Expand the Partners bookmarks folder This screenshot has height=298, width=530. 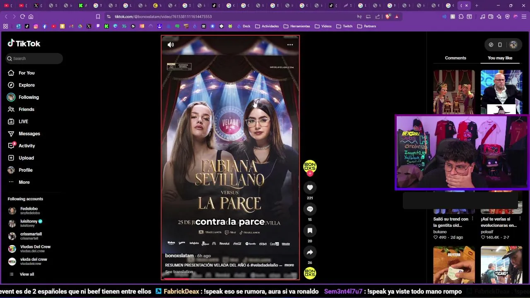[367, 26]
